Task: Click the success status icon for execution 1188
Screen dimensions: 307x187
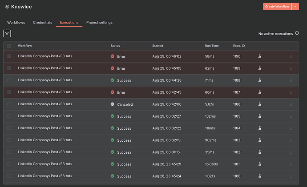Action: click(113, 80)
